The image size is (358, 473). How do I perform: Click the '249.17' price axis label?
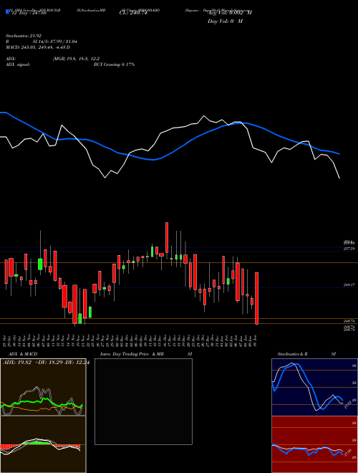[x=349, y=285]
